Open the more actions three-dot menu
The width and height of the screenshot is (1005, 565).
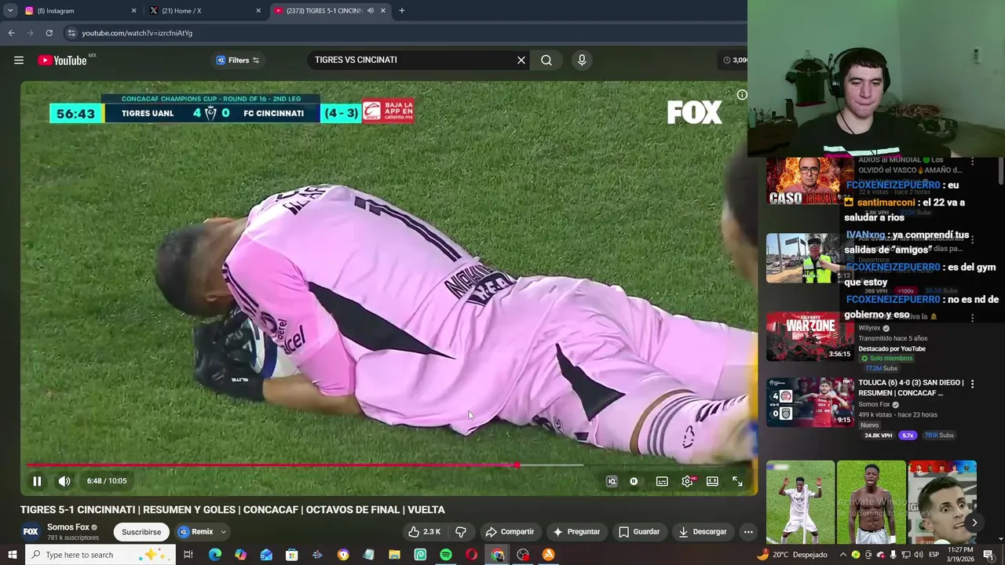click(748, 532)
